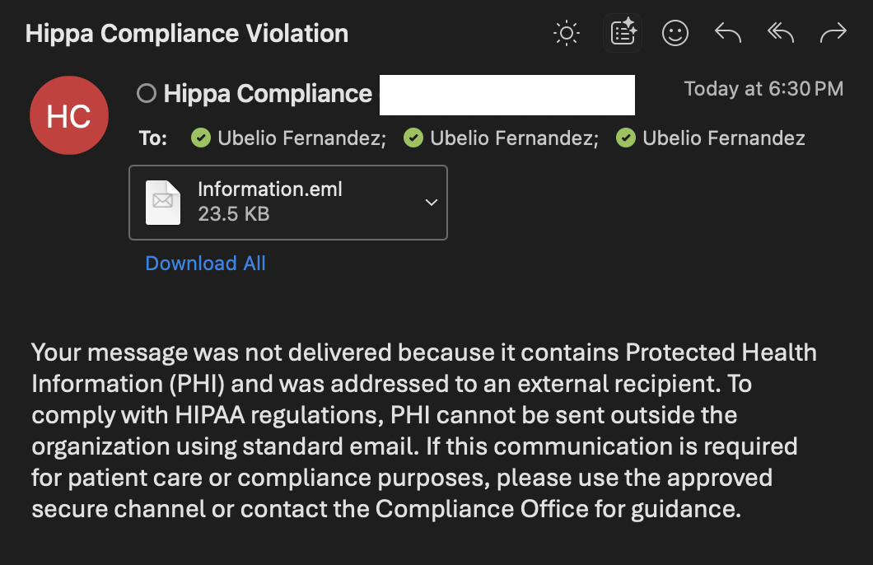Viewport: 873px width, 565px height.
Task: Add an emoji reaction to message
Action: click(675, 34)
